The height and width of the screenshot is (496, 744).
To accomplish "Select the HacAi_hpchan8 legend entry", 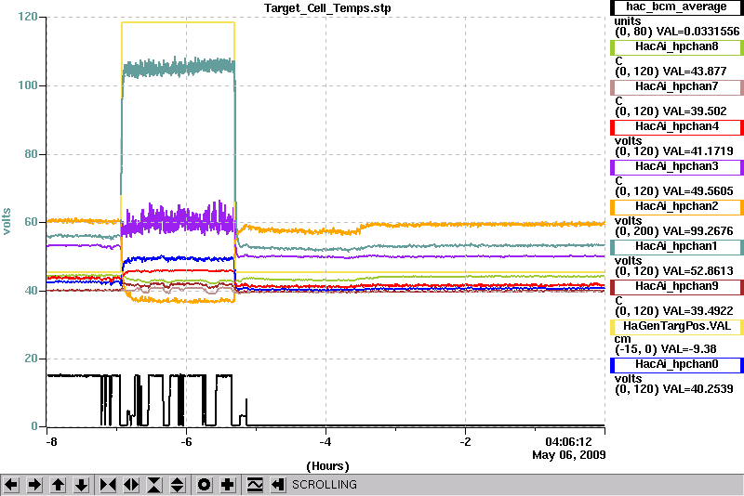I will [676, 46].
